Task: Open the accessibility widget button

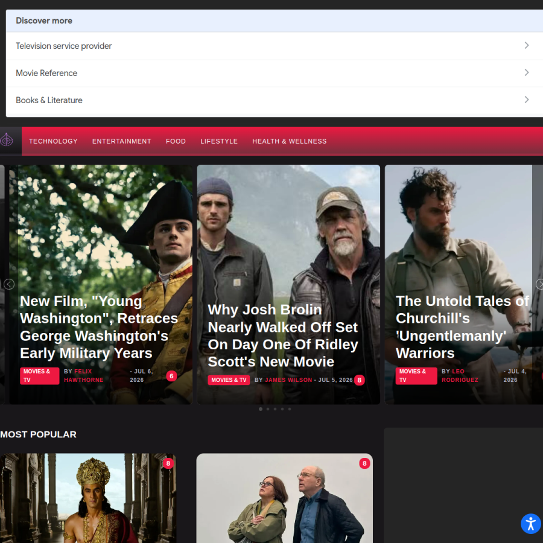Action: 530,524
